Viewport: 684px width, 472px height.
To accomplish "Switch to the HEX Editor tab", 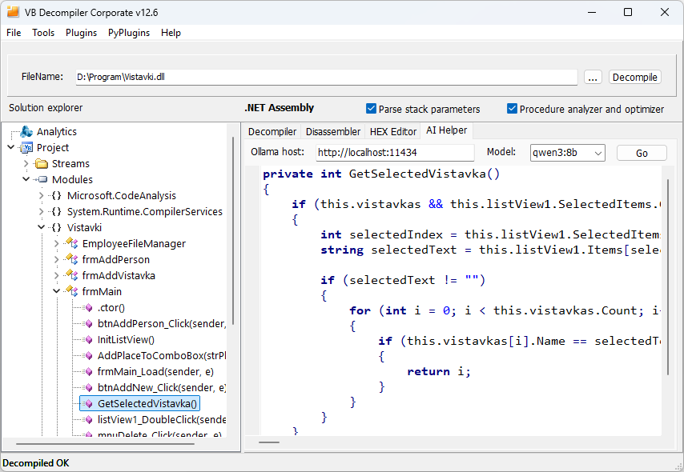I will 392,131.
